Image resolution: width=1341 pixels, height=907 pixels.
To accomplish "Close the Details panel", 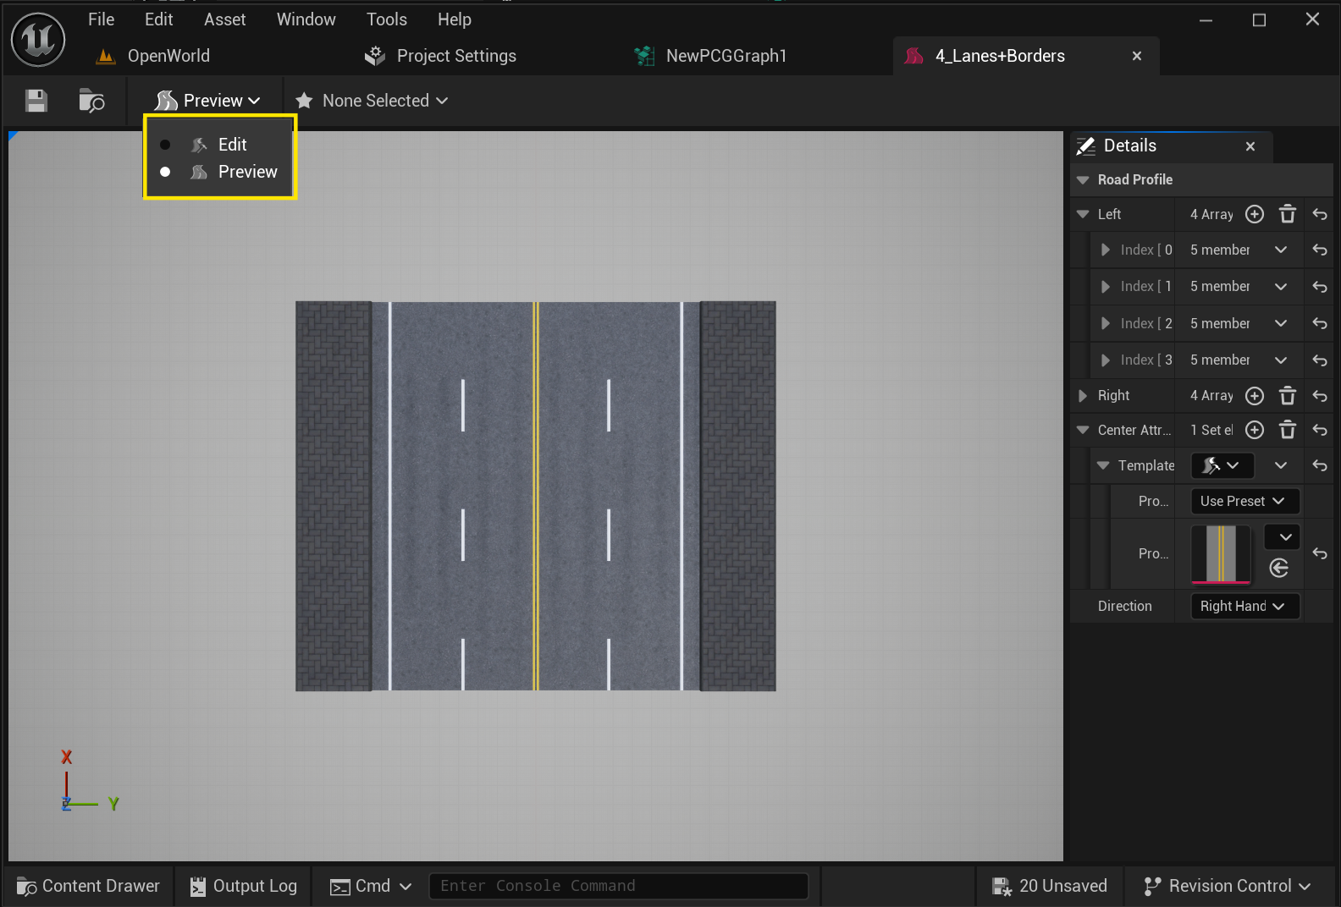I will tap(1250, 146).
